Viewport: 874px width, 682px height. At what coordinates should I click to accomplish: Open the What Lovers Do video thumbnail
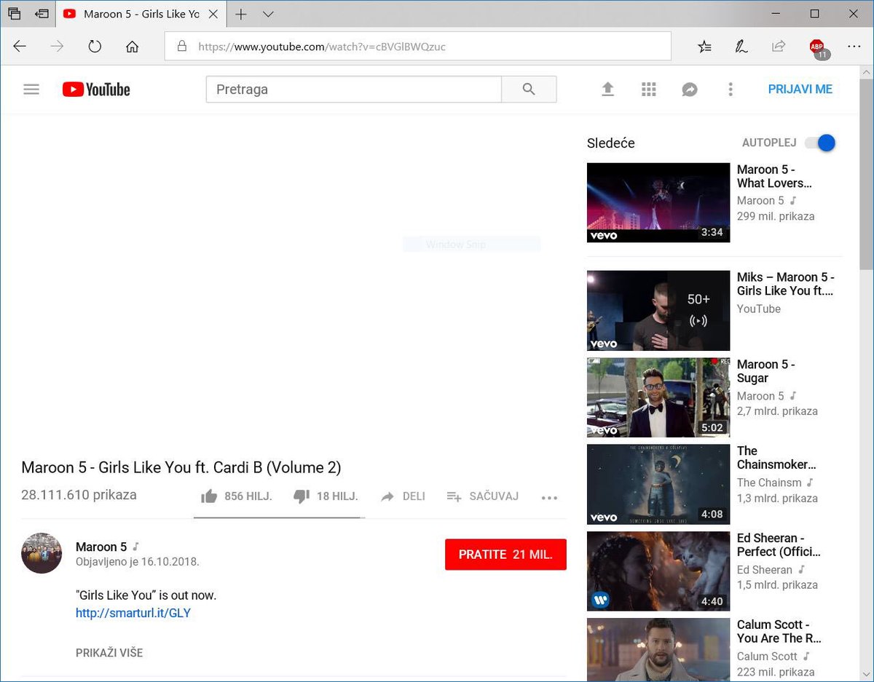(x=658, y=202)
